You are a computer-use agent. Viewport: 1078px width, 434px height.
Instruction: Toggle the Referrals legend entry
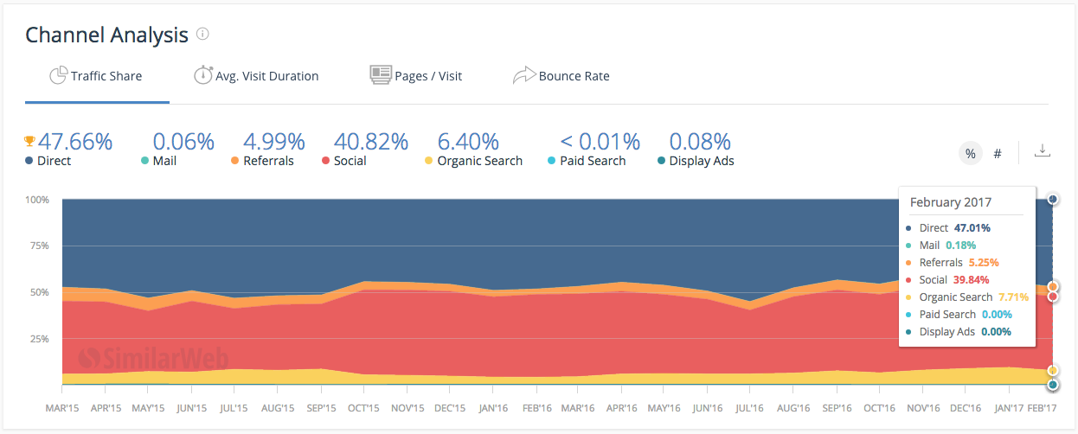(x=268, y=161)
